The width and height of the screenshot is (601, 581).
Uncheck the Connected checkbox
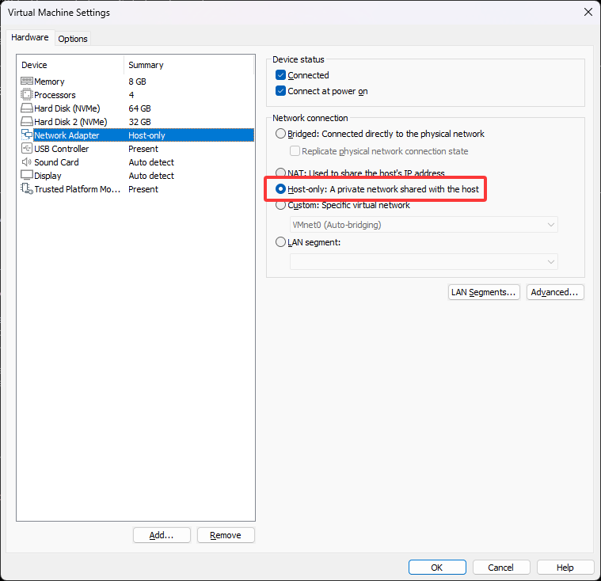(x=280, y=74)
